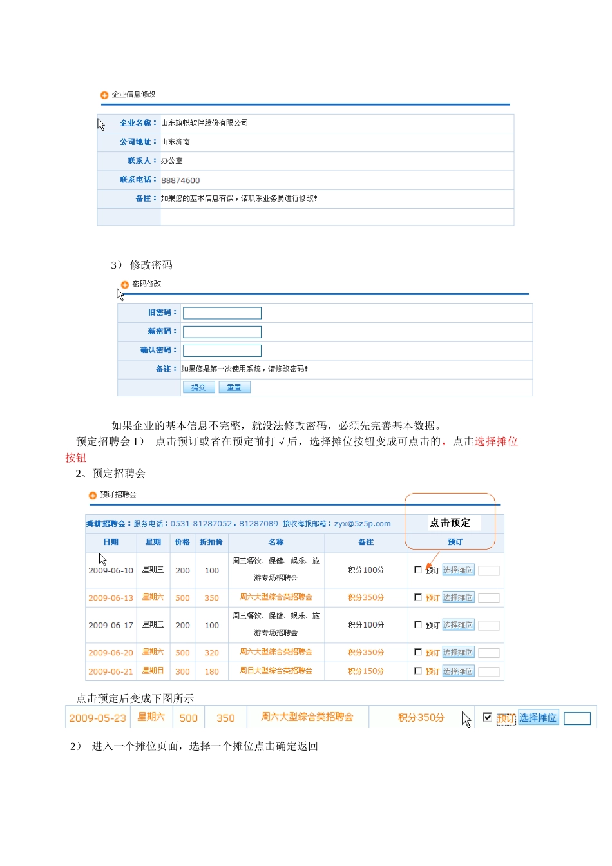Click 周日大型综合类招聘会 event name
Screen dimensions: 612x866
click(x=276, y=671)
